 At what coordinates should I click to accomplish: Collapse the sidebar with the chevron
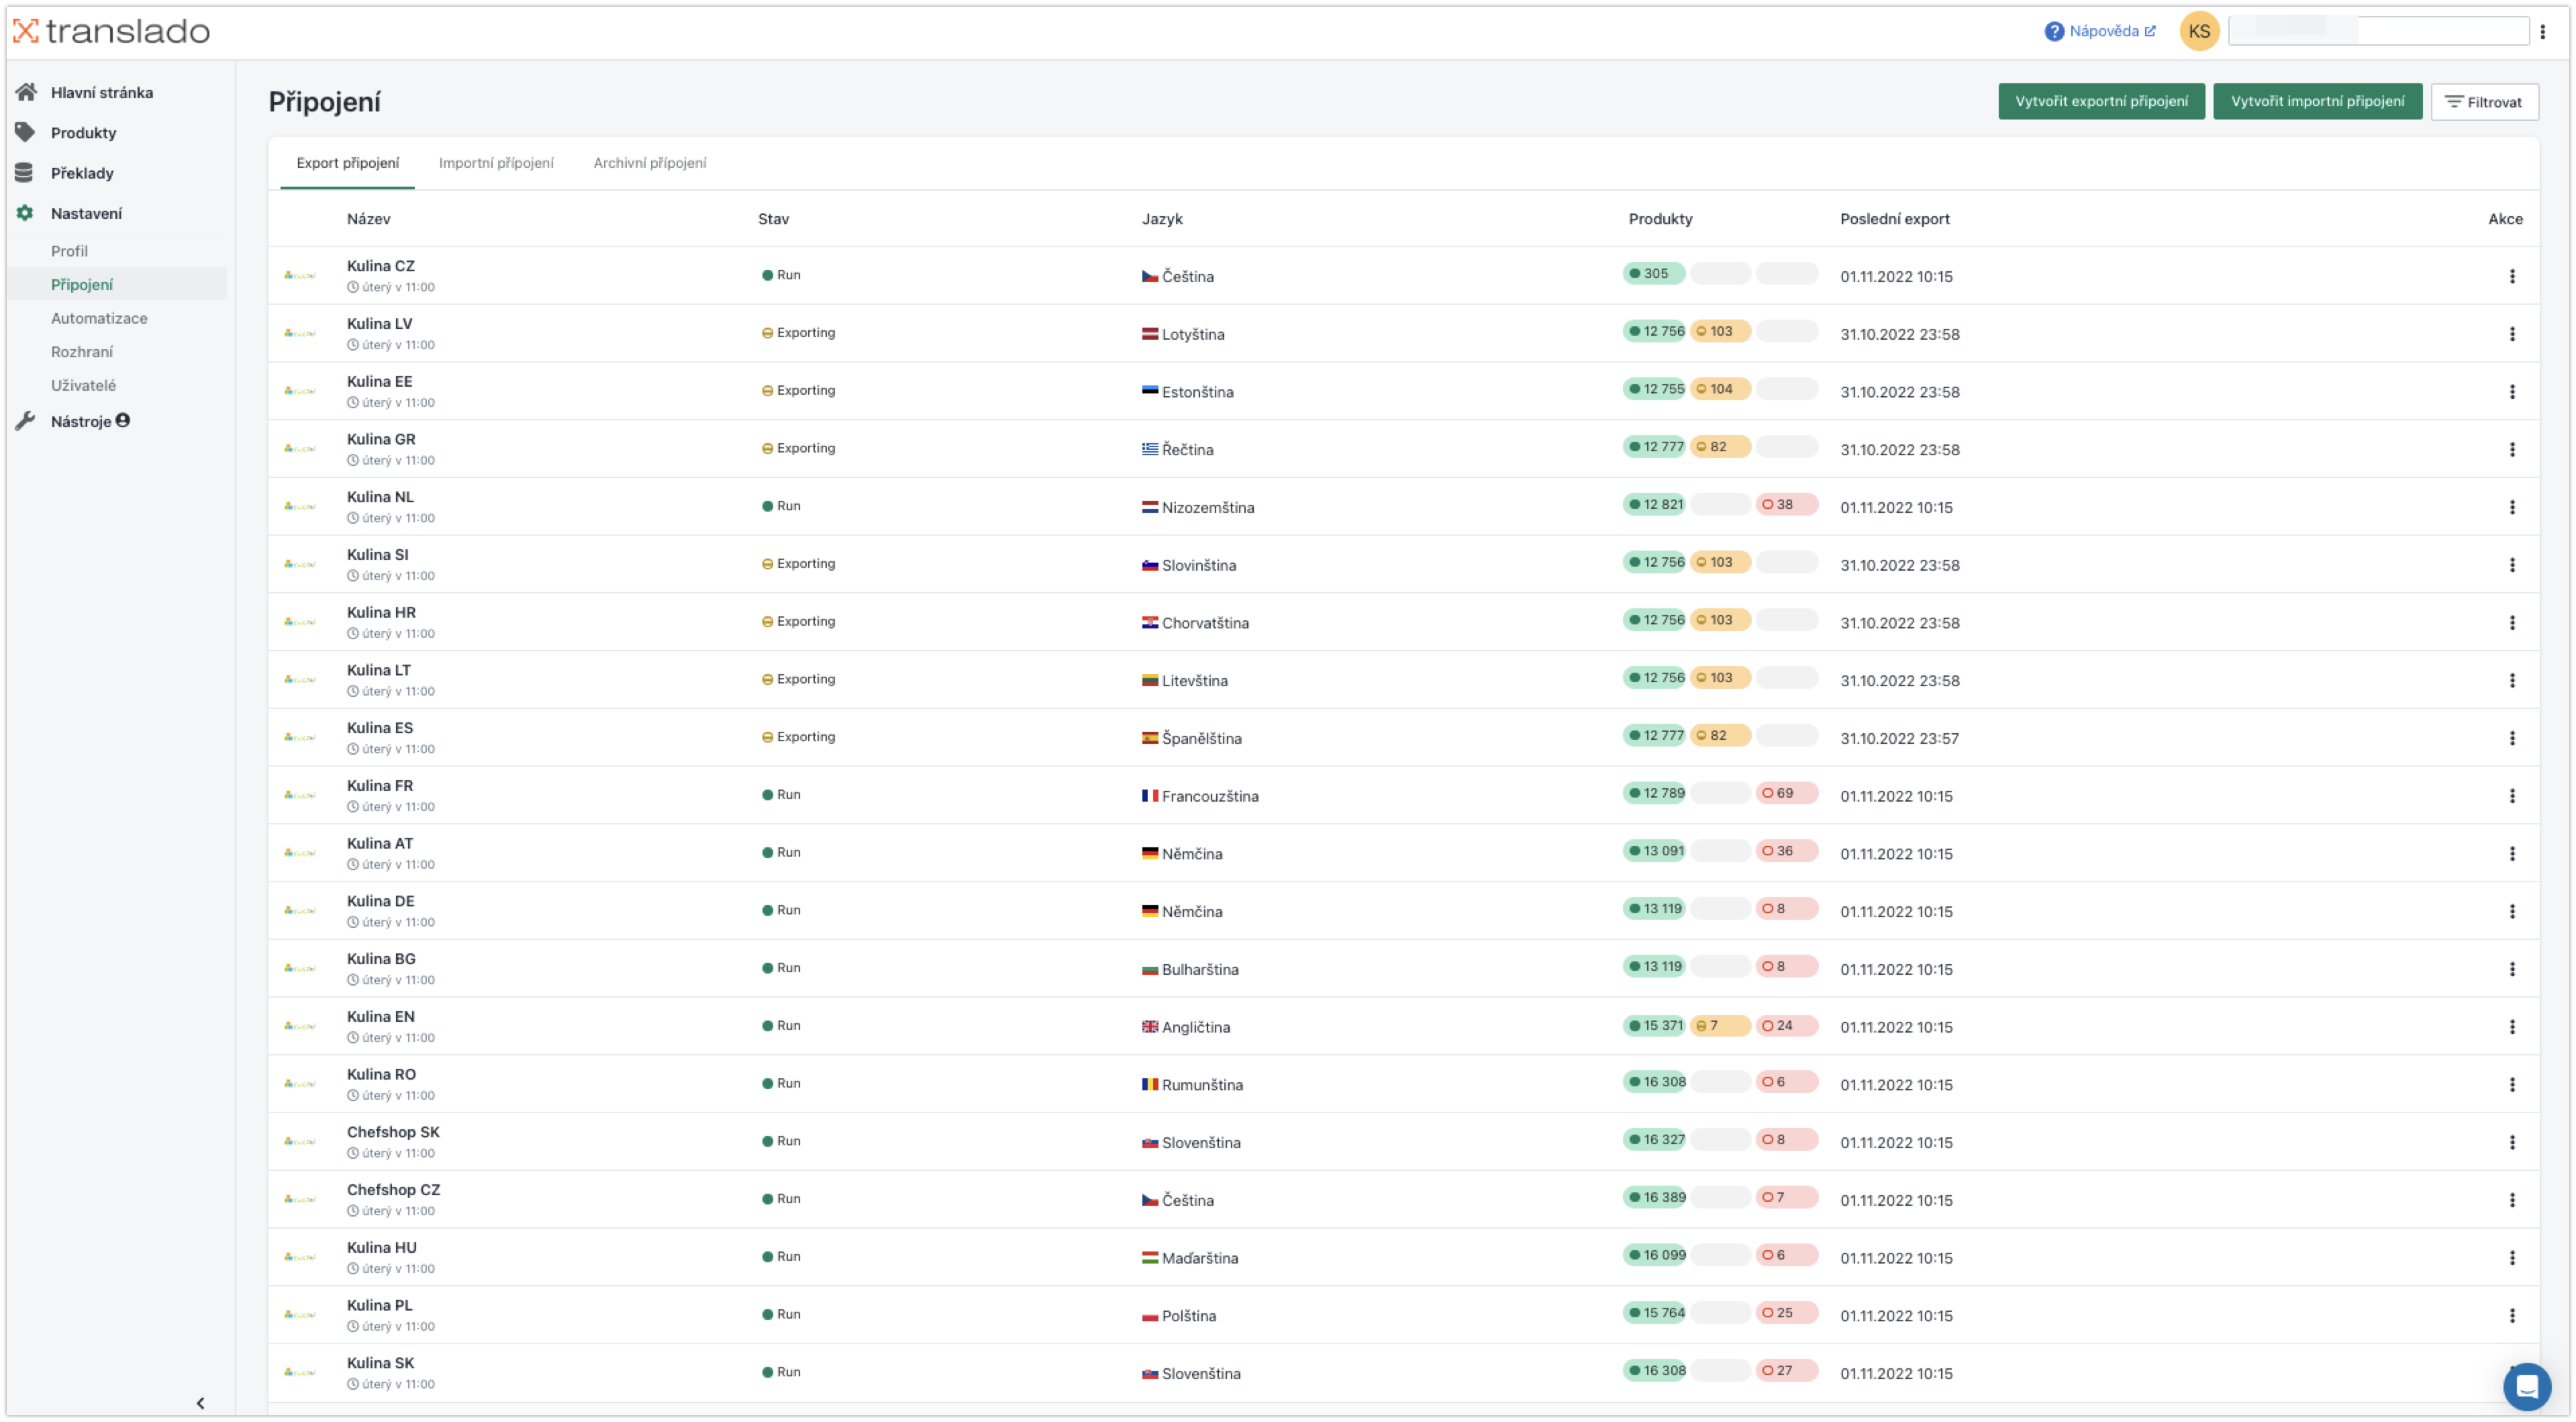200,1403
